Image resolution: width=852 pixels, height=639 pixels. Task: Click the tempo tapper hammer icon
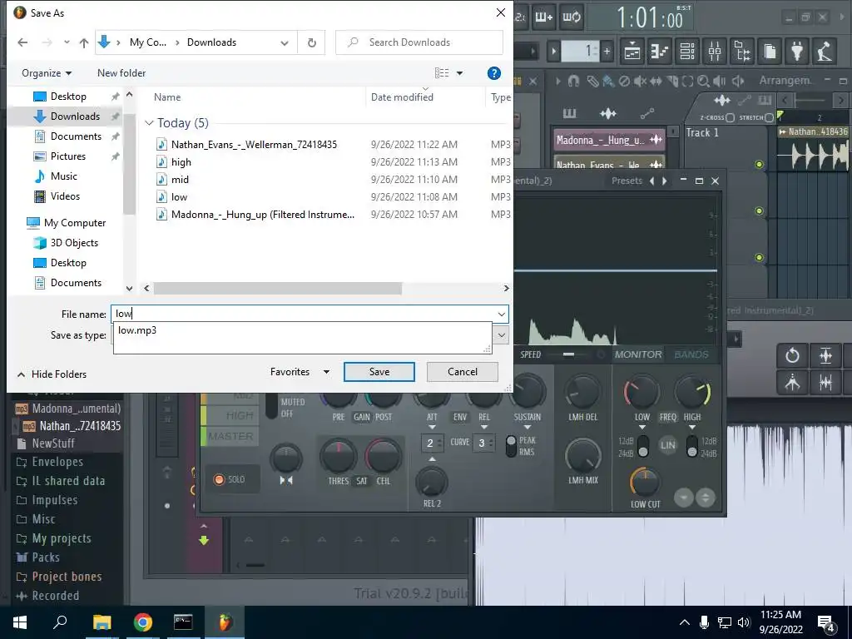(x=825, y=52)
